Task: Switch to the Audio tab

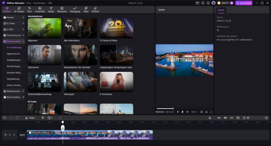Action: click(51, 10)
